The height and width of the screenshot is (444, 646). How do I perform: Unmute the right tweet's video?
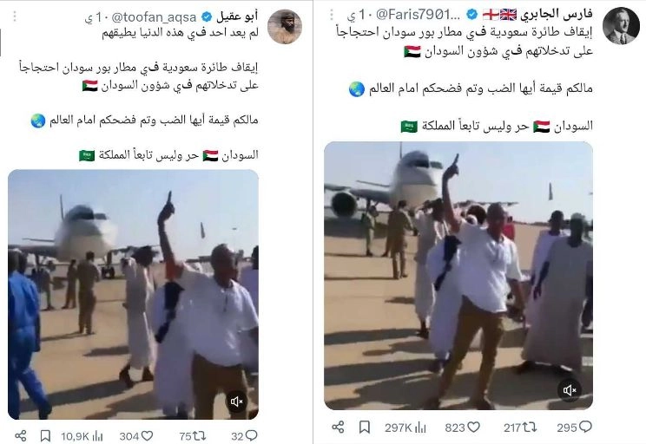click(x=570, y=389)
